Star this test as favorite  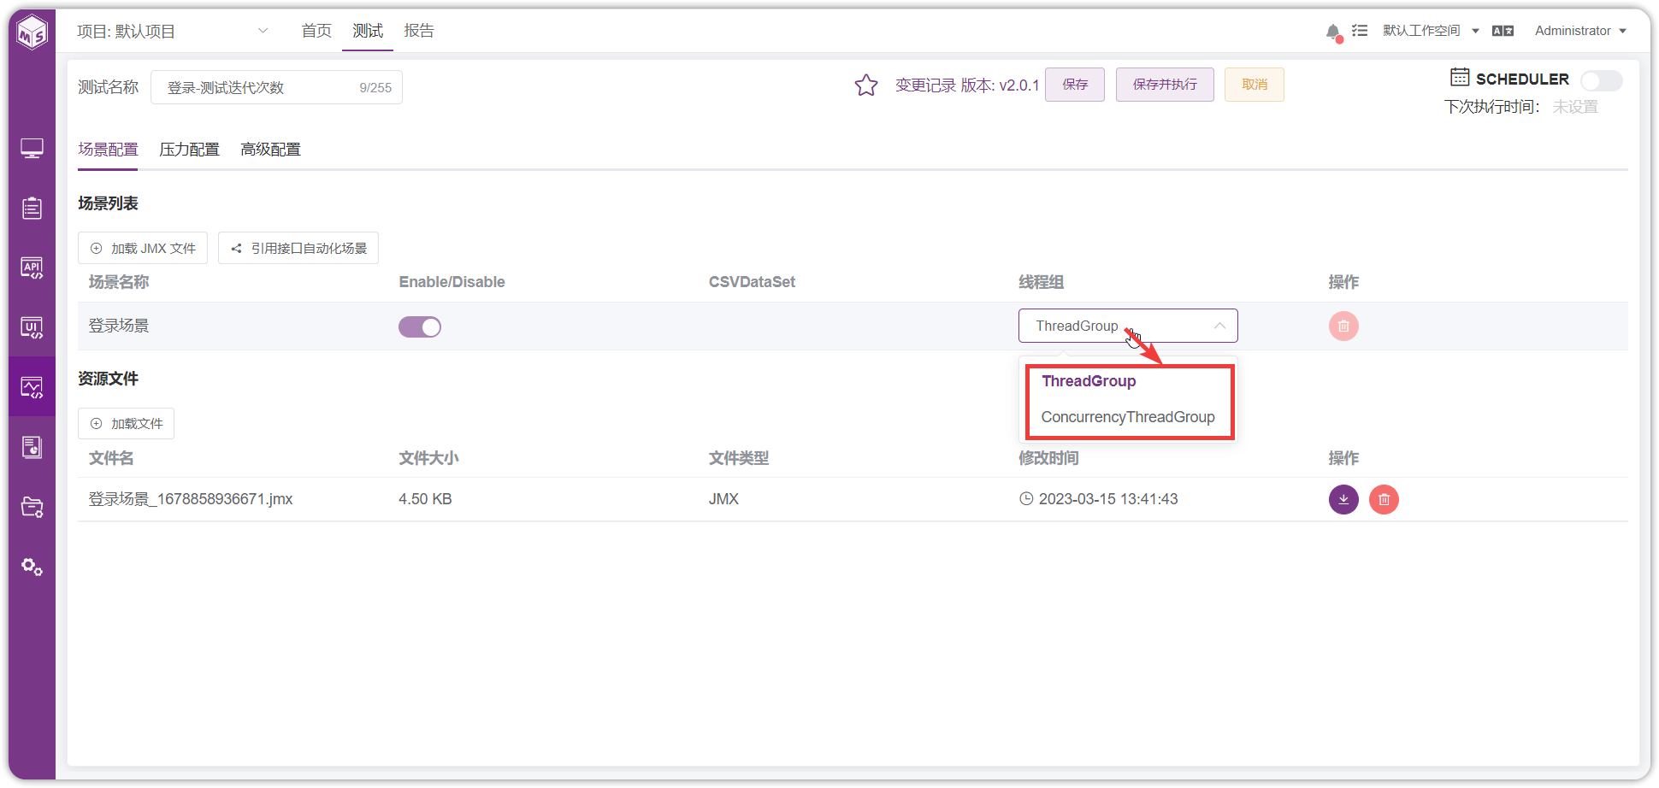865,85
